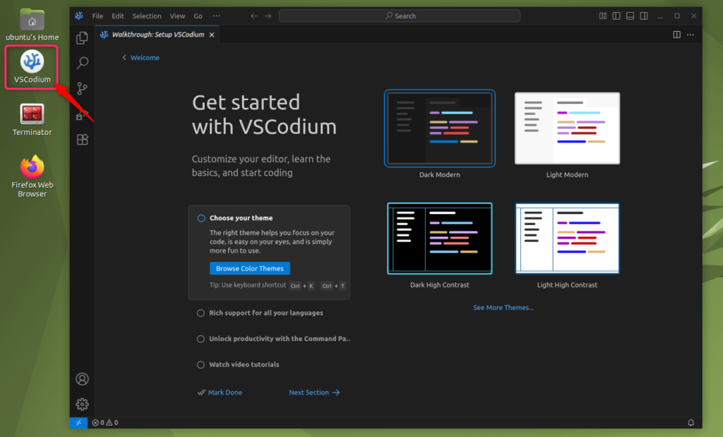This screenshot has height=437, width=723.
Task: Mark Rich support for all your languages step
Action: (201, 313)
